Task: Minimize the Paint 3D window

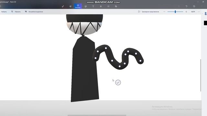Action: tap(198, 2)
